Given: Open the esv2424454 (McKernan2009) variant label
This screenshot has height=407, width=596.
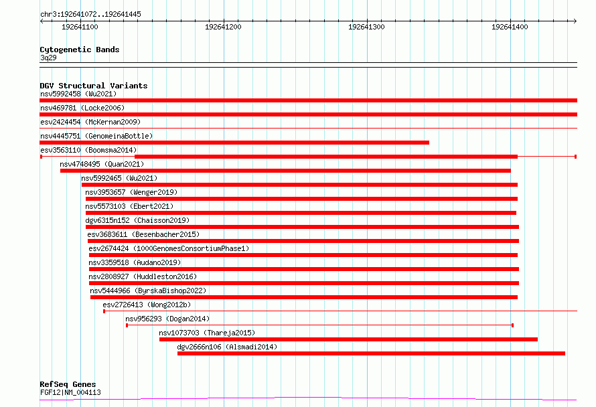Looking at the screenshot, I should [x=90, y=122].
